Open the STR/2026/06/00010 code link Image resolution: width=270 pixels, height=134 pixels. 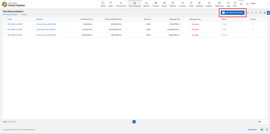[x=15, y=24]
